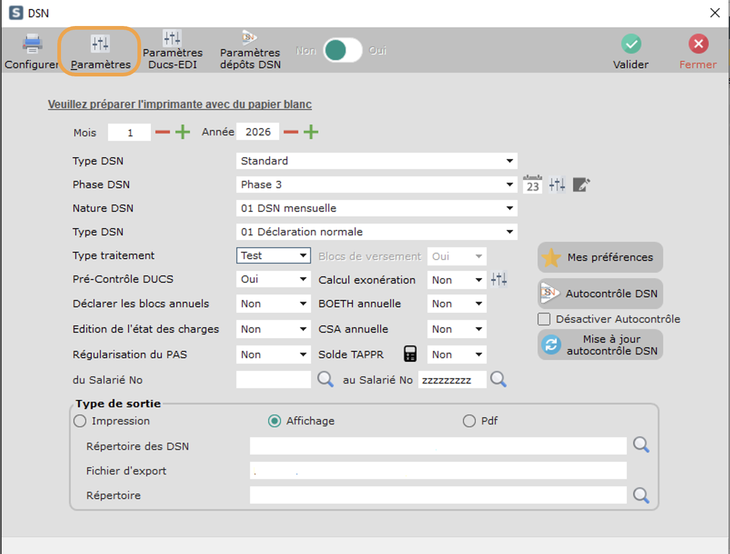Image resolution: width=730 pixels, height=554 pixels.
Task: Open Mes préférences button
Action: (x=600, y=257)
